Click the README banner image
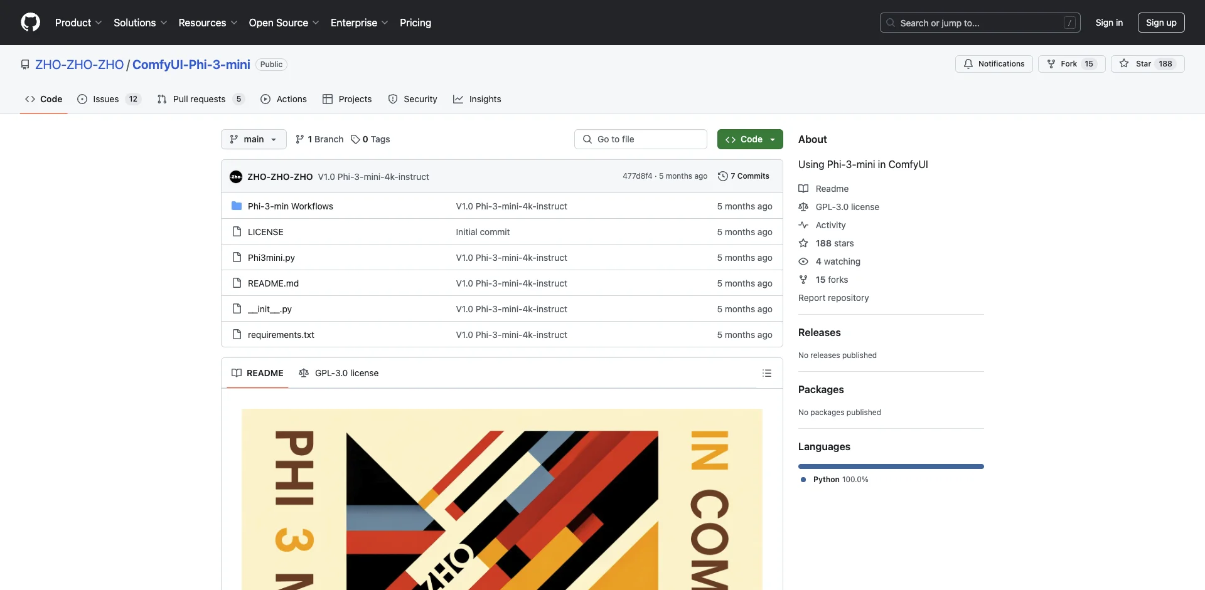The height and width of the screenshot is (590, 1205). (x=502, y=499)
